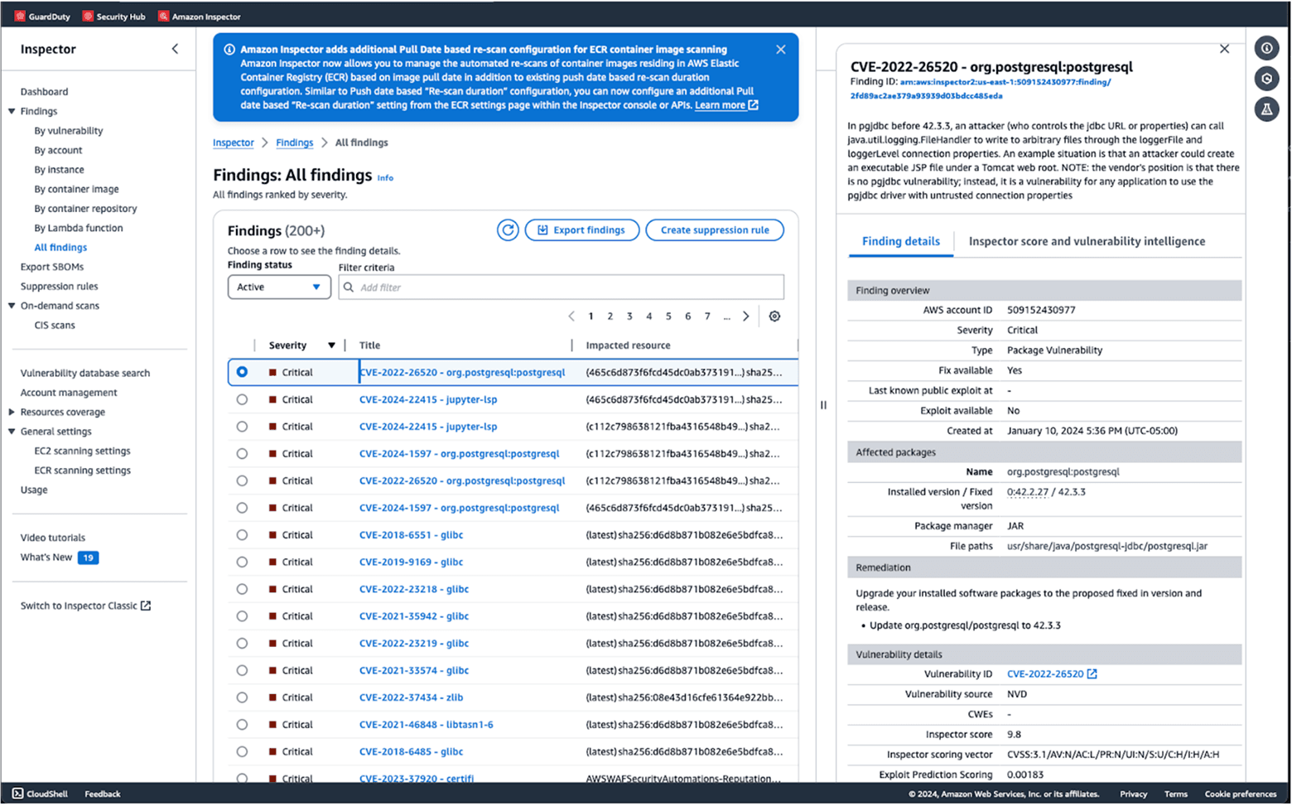The width and height of the screenshot is (1292, 806).
Task: Click external icon on Switch to Inspector Classic
Action: click(x=146, y=606)
